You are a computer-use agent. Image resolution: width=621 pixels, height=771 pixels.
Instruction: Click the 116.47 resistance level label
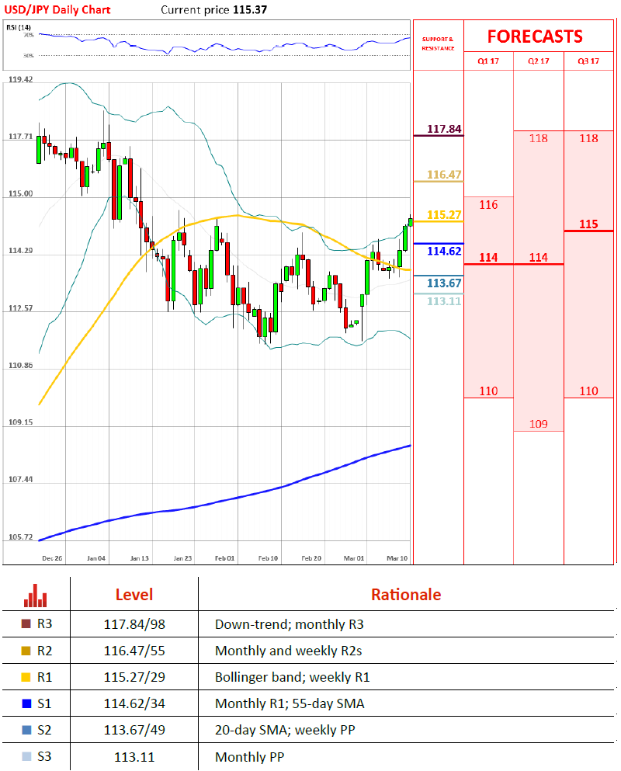click(444, 175)
